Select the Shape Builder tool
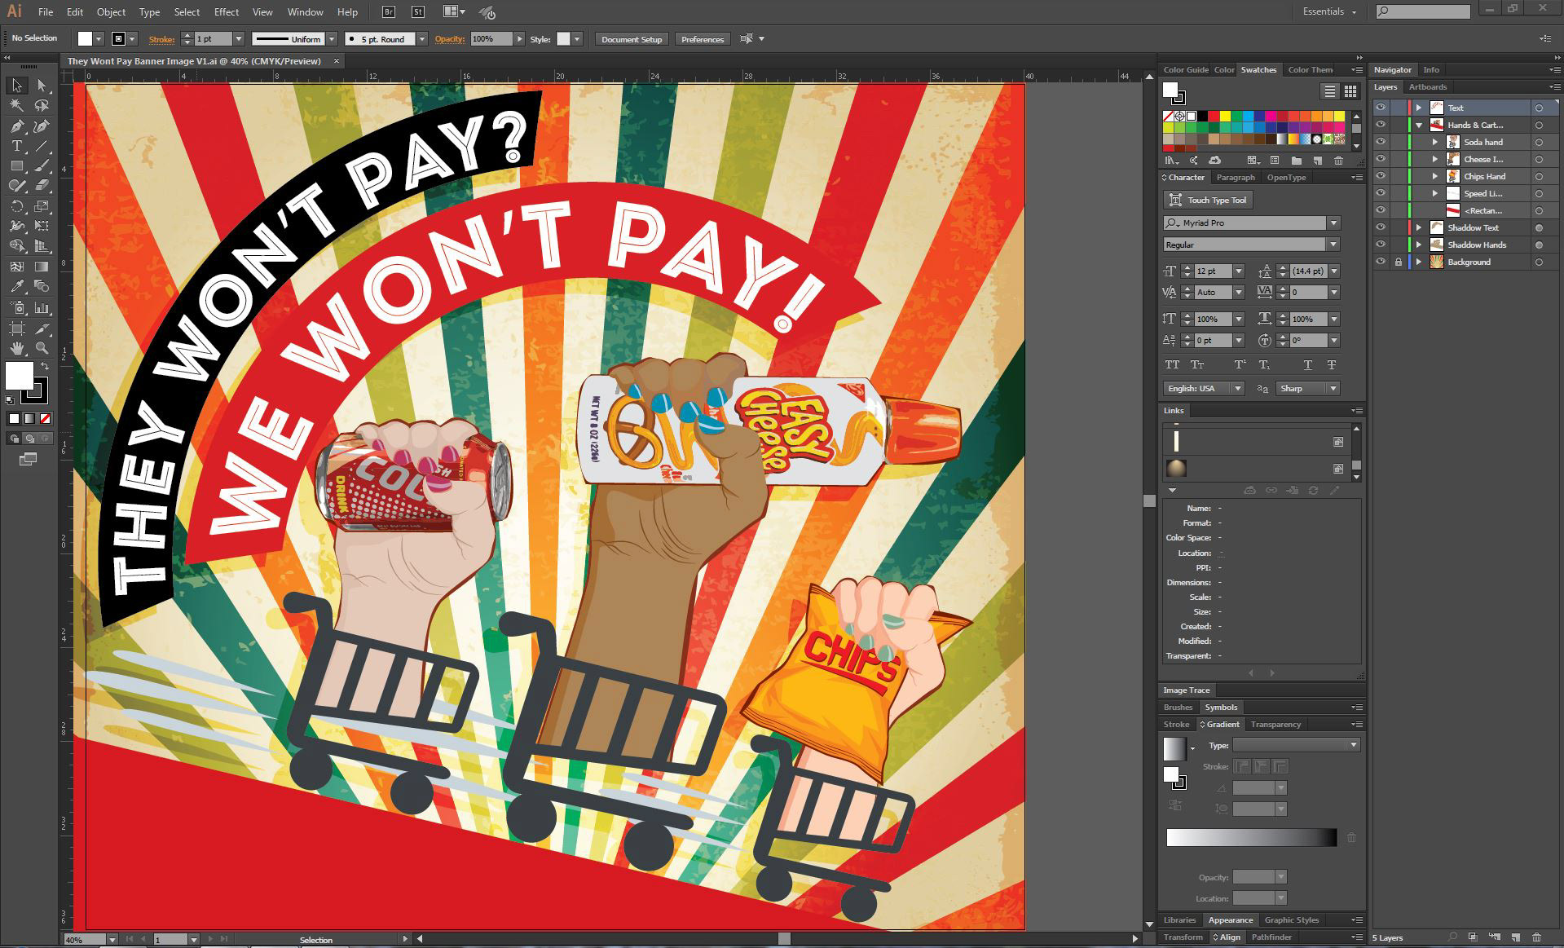 pos(17,246)
